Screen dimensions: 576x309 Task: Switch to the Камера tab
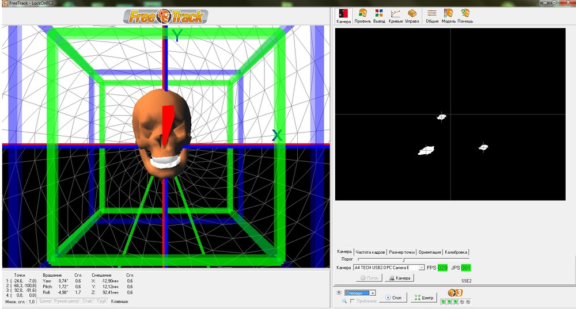[344, 252]
